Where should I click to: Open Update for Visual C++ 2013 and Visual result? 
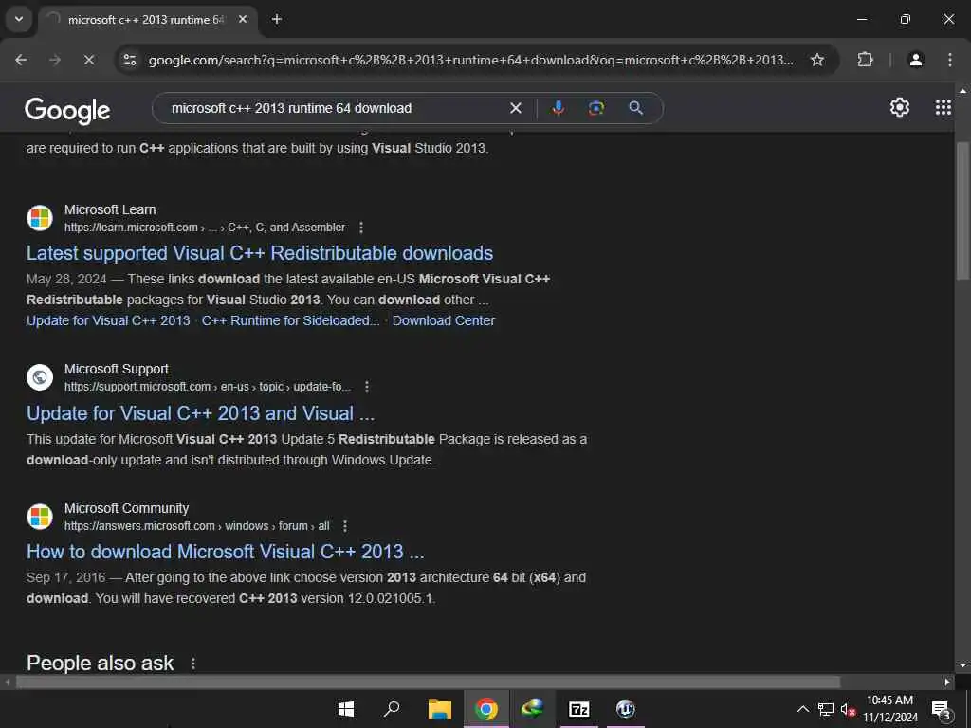[201, 413]
